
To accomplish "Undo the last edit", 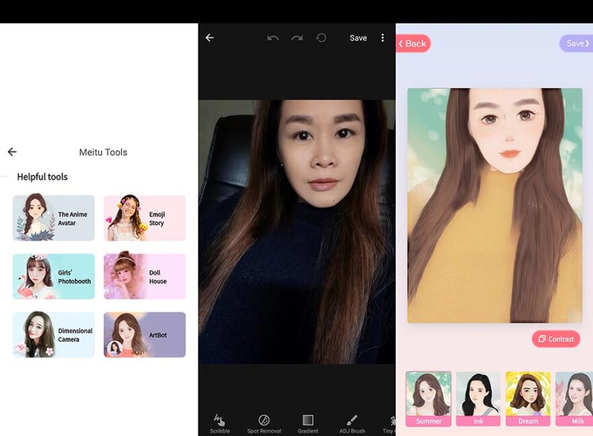I will 272,38.
